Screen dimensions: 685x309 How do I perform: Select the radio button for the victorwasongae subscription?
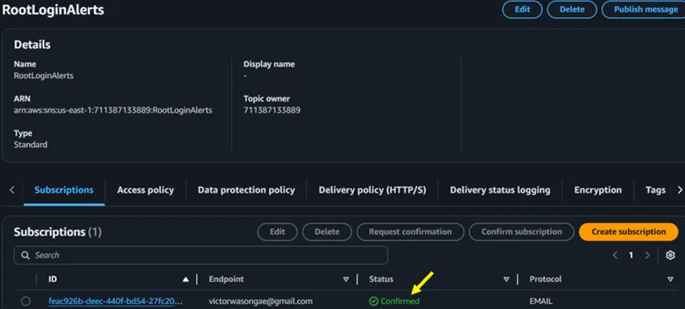[x=26, y=301]
